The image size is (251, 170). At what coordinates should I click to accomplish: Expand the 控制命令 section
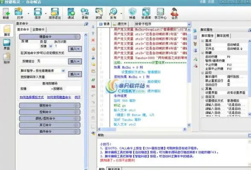[50, 112]
